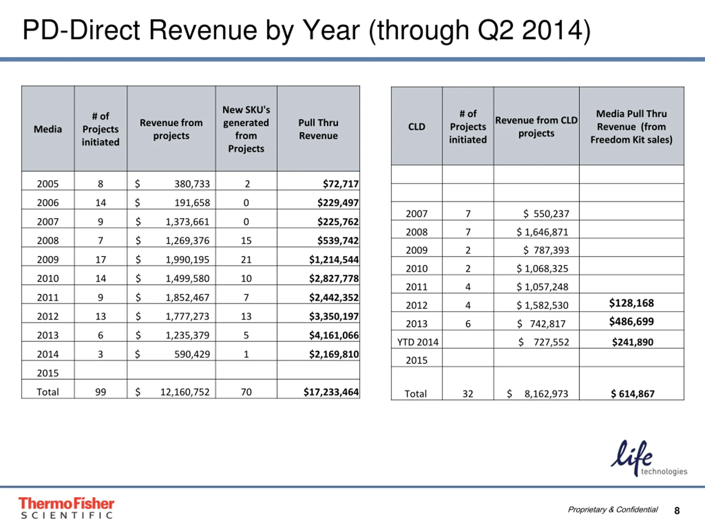Screen dimensions: 705x529
Task: Select Freedom Kit pull thru $128,168
Action: pos(631,303)
